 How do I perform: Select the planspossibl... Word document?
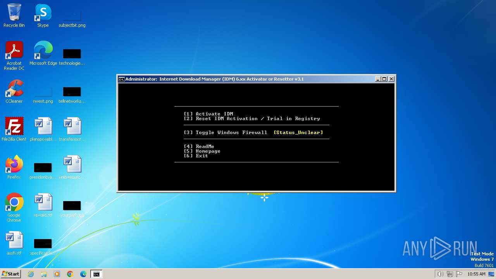click(x=43, y=129)
